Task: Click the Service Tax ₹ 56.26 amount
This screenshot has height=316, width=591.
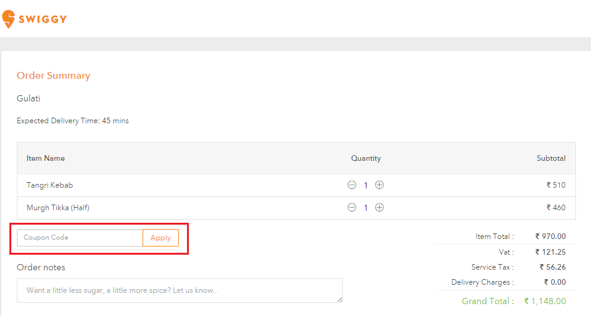Action: click(553, 267)
